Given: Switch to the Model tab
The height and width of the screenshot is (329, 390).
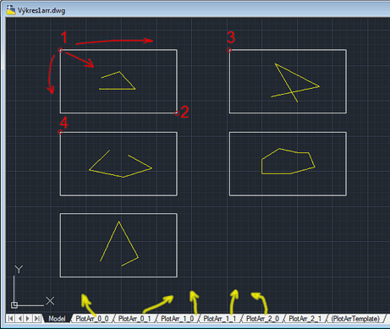Looking at the screenshot, I should coord(57,319).
